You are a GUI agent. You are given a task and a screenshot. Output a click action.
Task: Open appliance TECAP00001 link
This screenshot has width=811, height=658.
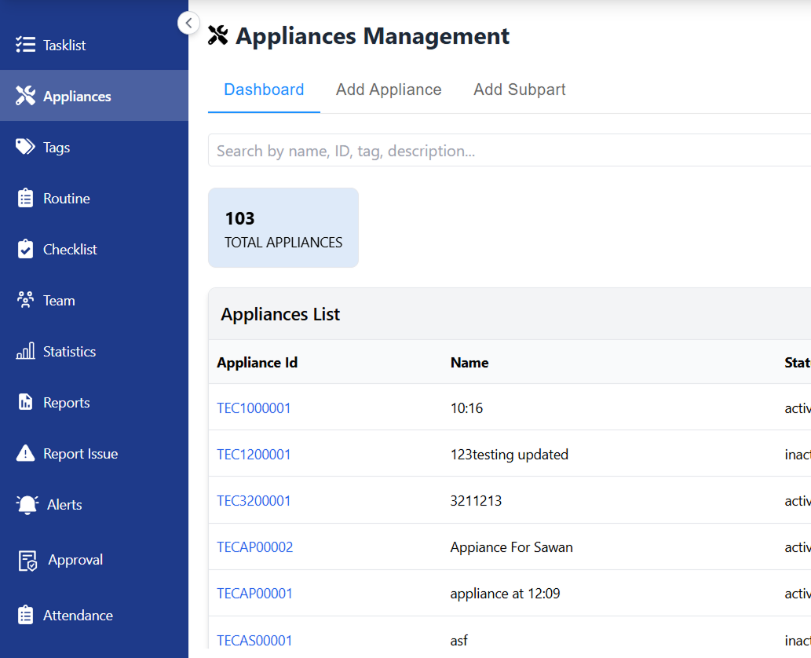click(x=254, y=594)
